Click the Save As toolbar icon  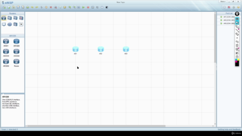(x=23, y=7)
